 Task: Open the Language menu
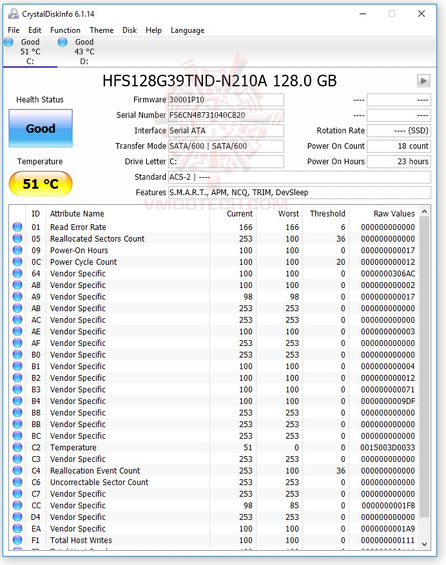(x=188, y=30)
